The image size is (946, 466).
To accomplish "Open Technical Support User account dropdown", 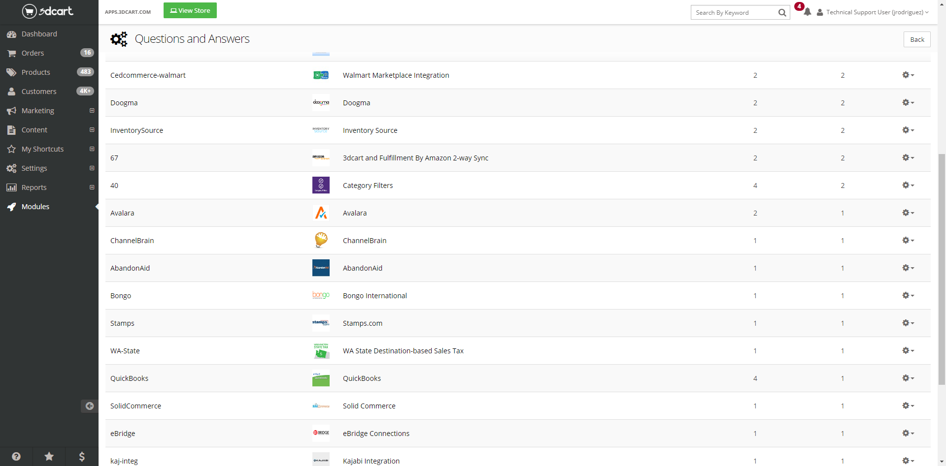I will coord(873,12).
